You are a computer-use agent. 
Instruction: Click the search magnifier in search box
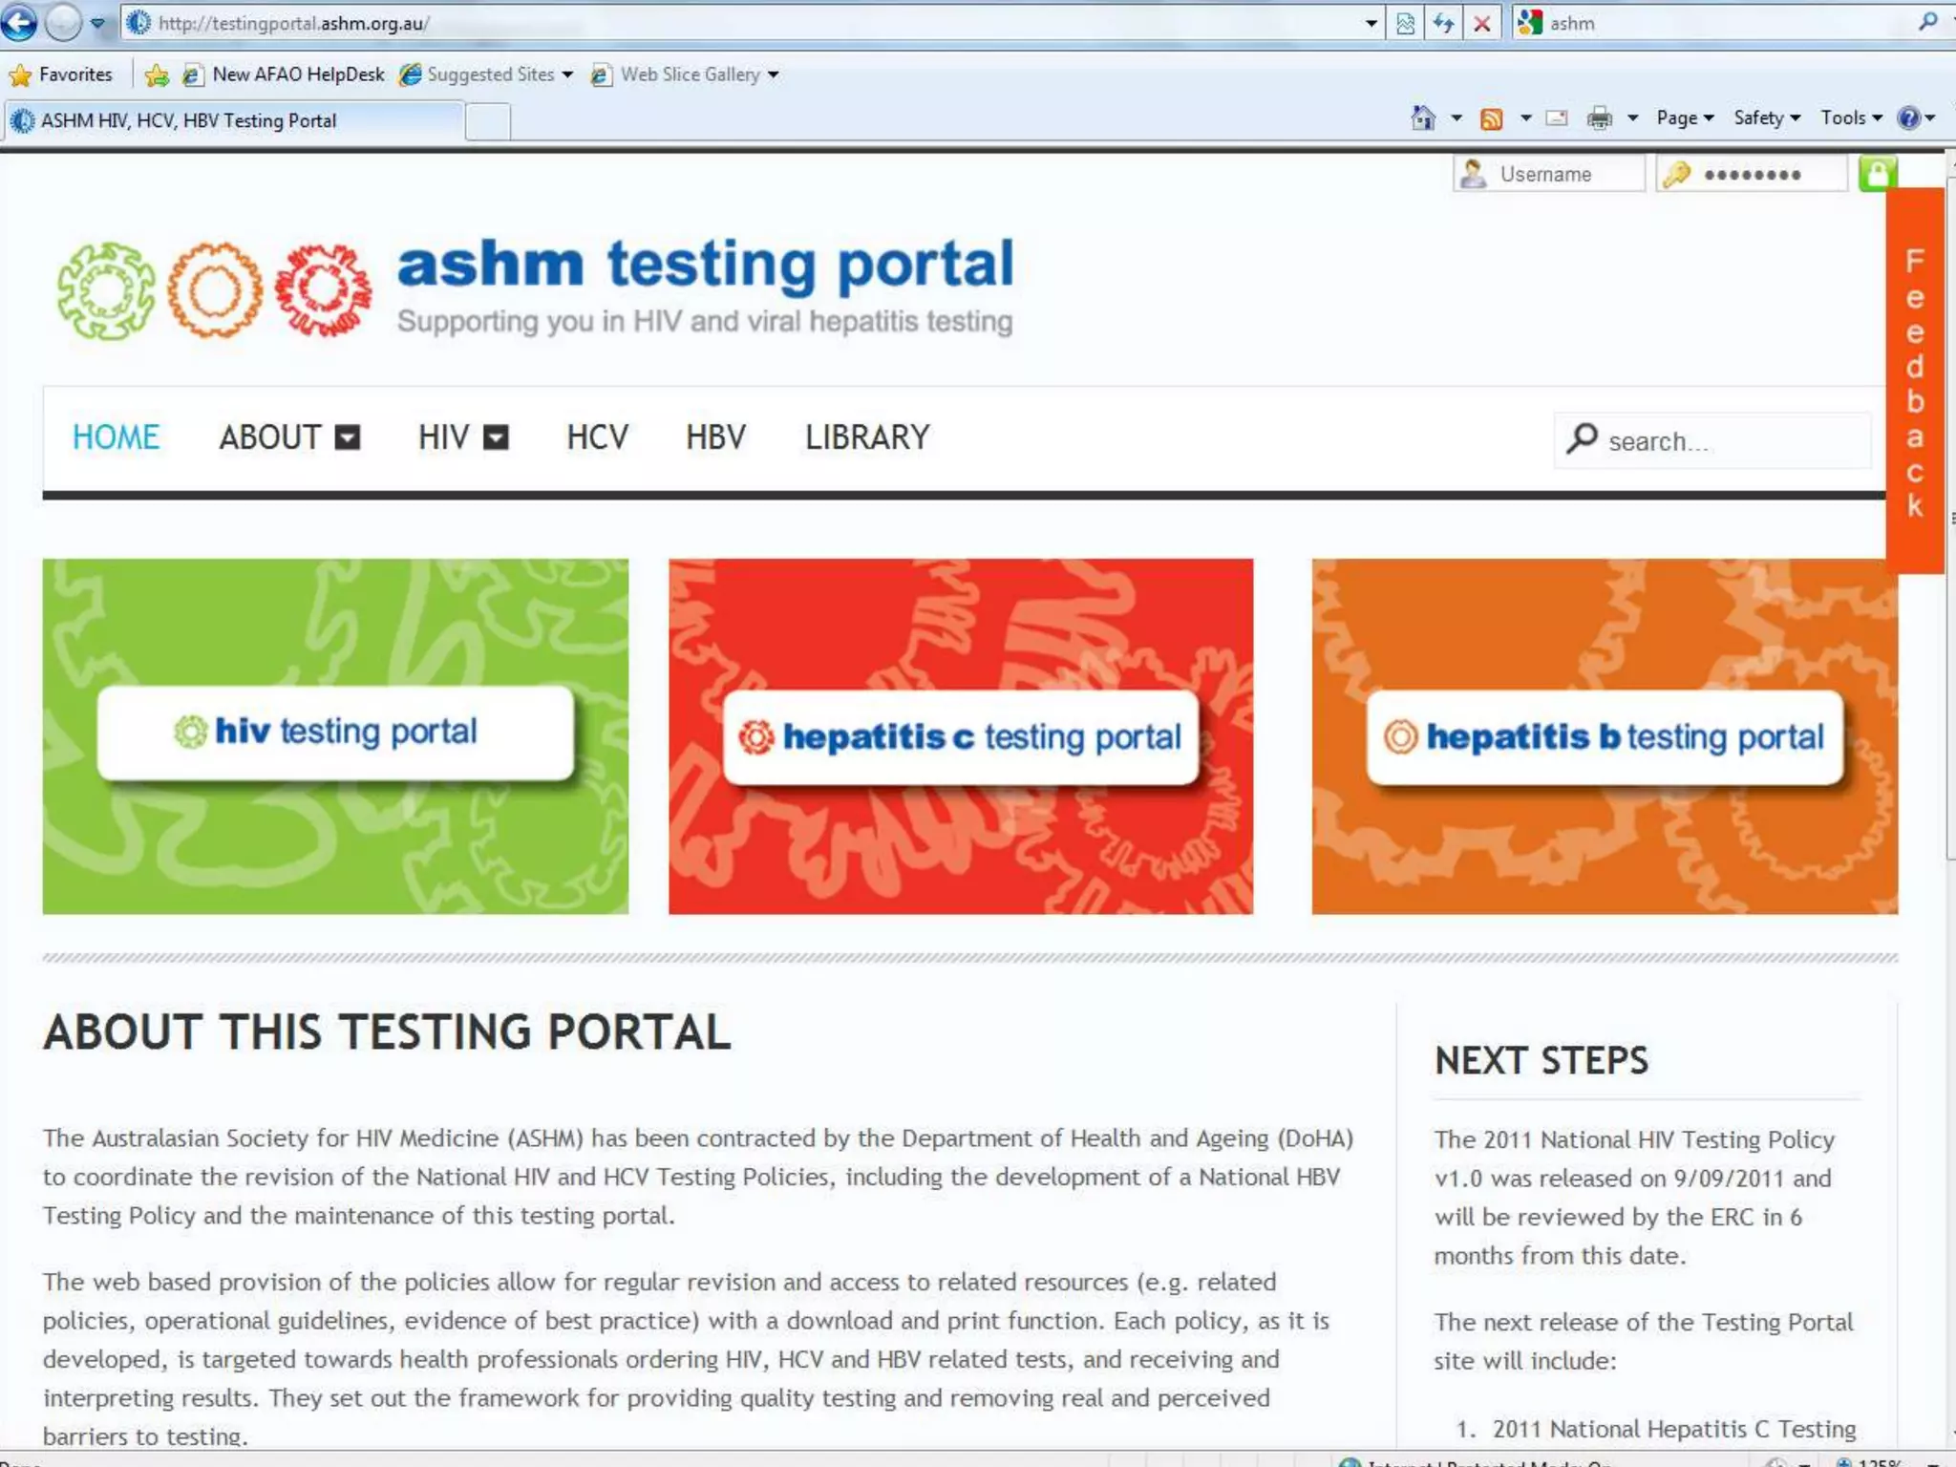pyautogui.click(x=1582, y=438)
